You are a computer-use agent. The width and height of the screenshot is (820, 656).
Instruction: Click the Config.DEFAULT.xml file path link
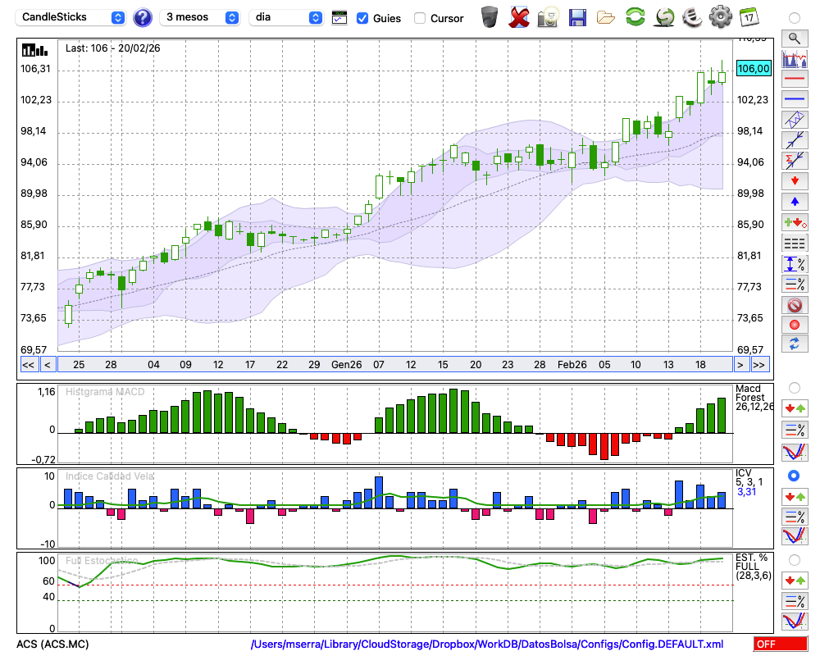pyautogui.click(x=487, y=645)
